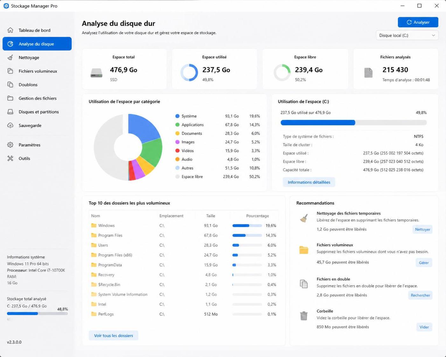
Task: Click the Stockage Manager Pro app icon in title bar
Action: click(x=6, y=6)
